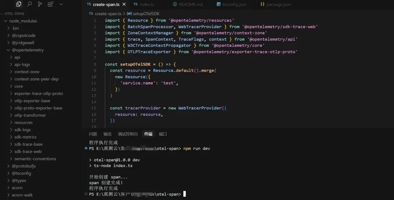
Task: Select the sdk-trace-web folder
Action: 28,152
